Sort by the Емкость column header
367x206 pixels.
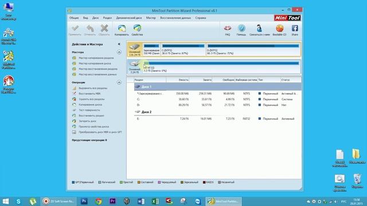tap(178, 80)
